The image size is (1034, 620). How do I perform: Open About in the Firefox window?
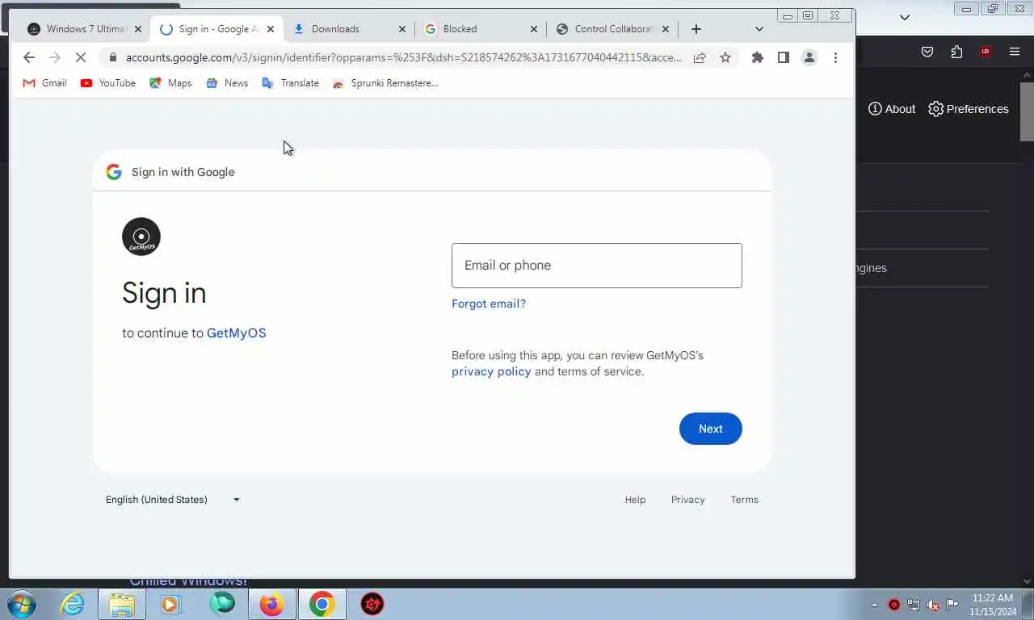coord(892,109)
